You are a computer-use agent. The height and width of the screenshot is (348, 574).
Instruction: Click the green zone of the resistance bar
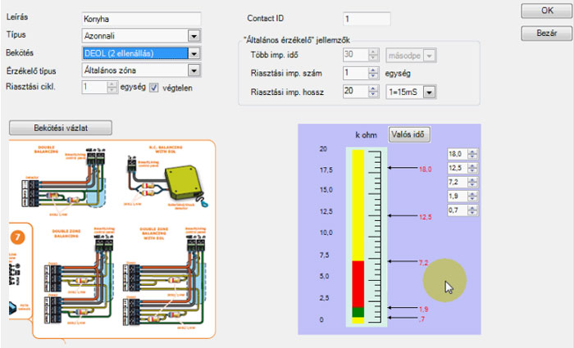[x=357, y=312]
